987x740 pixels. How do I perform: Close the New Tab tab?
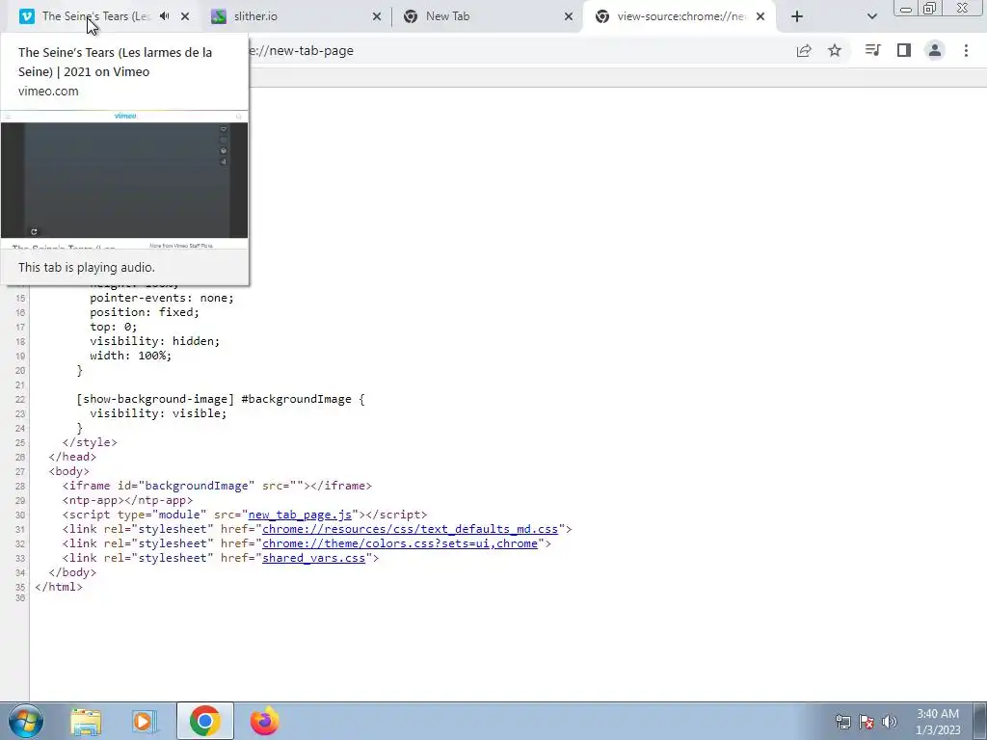569,16
